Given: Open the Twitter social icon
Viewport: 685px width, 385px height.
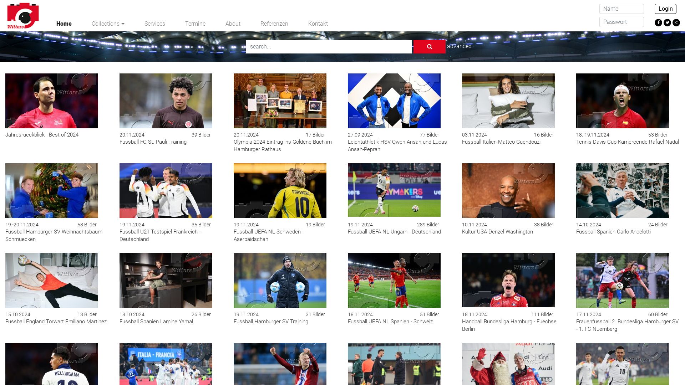Looking at the screenshot, I should pos(667,23).
